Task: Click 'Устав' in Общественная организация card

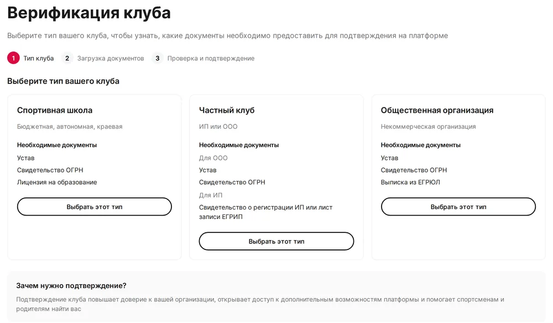Action: 389,158
